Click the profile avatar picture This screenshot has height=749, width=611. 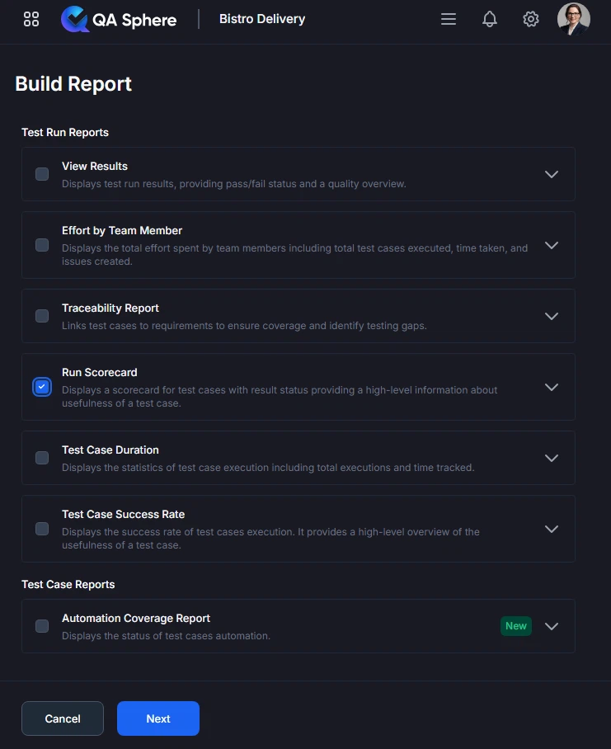click(x=573, y=18)
